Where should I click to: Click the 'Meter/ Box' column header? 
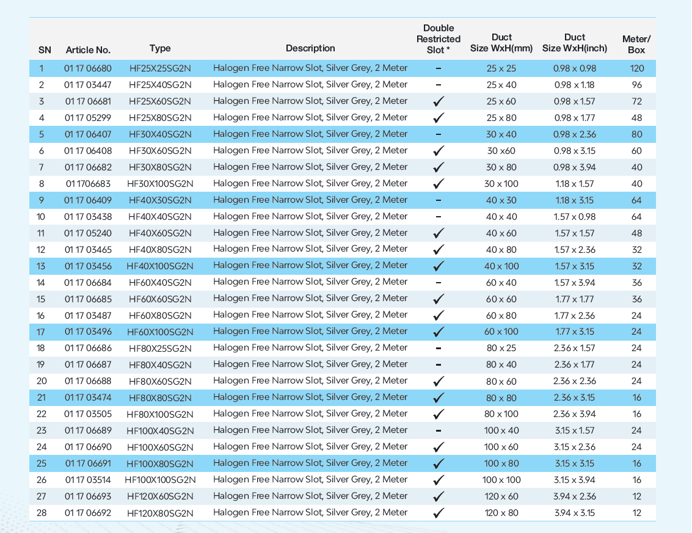(636, 44)
